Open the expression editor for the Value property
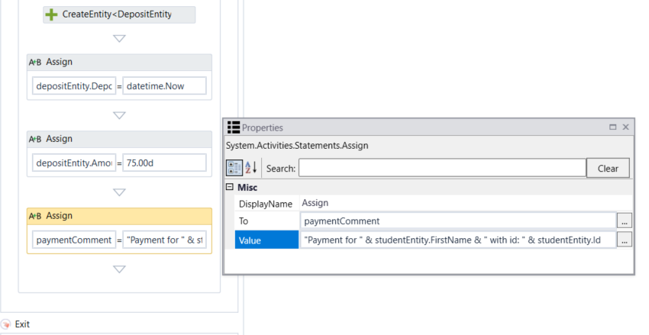This screenshot has width=649, height=335. (625, 240)
